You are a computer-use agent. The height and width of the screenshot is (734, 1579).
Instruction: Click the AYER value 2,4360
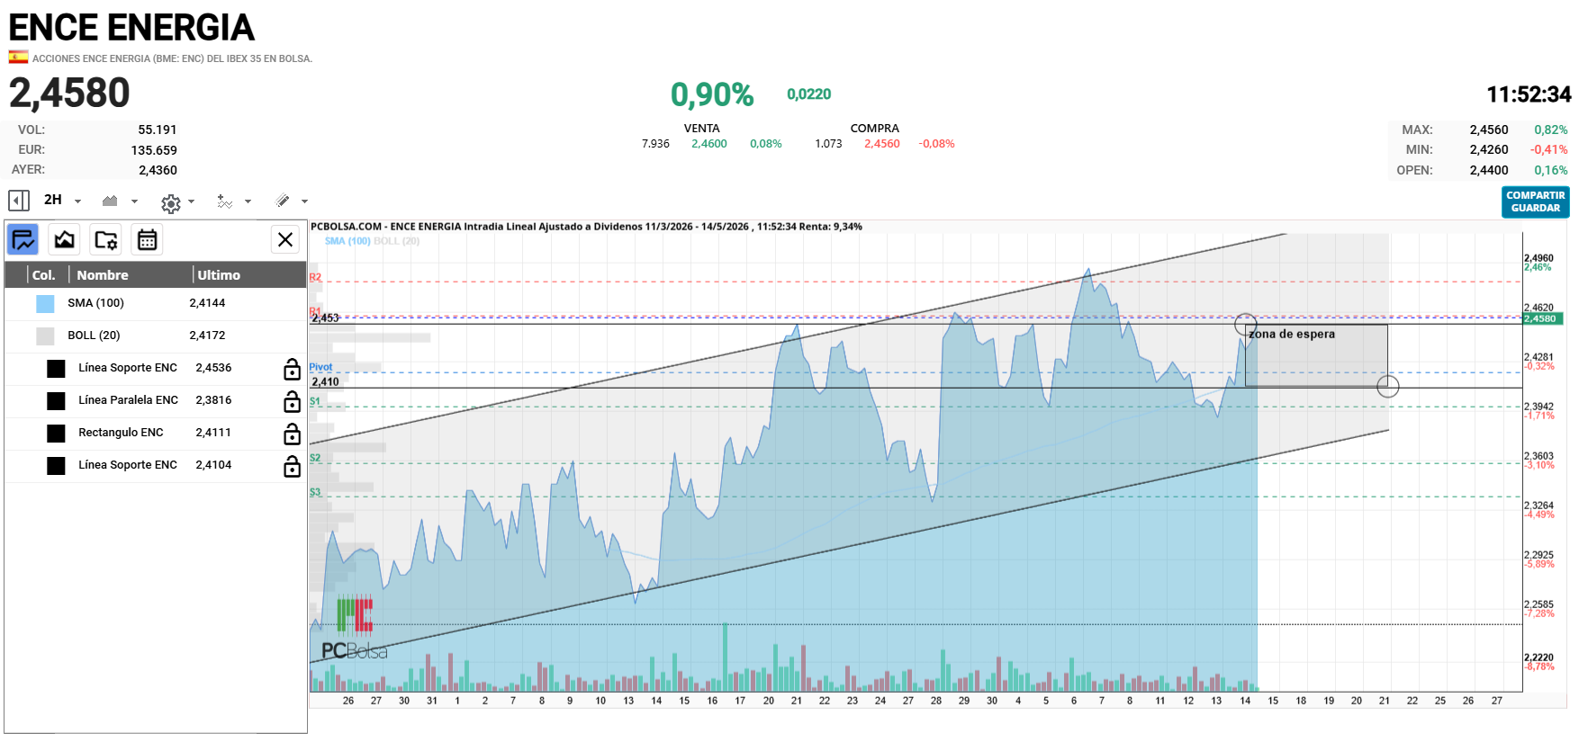[x=158, y=170]
